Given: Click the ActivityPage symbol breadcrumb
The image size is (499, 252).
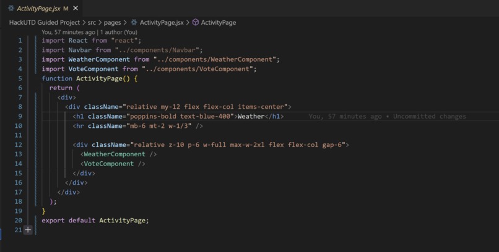Looking at the screenshot, I should click(x=219, y=22).
